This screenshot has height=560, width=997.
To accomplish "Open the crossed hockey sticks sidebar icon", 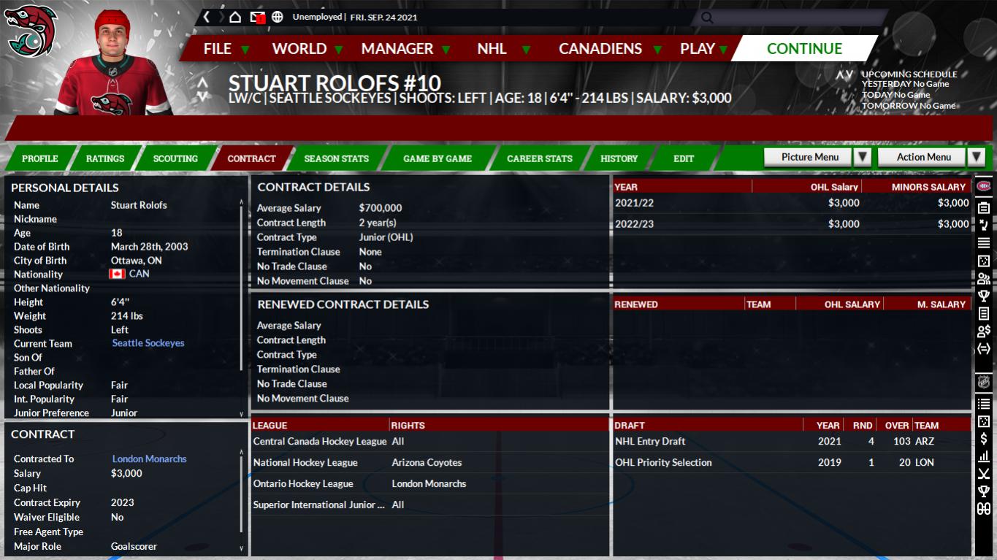I will click(984, 474).
